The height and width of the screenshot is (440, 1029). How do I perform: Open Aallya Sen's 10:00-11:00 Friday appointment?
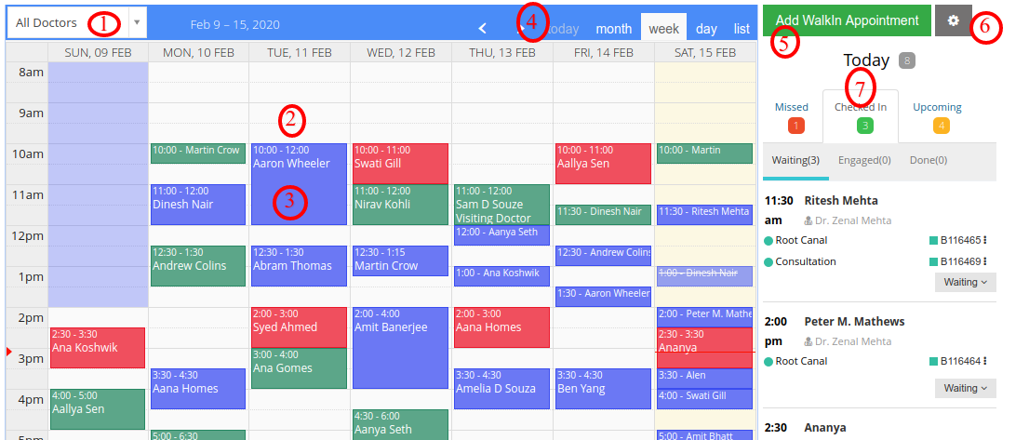click(x=603, y=164)
